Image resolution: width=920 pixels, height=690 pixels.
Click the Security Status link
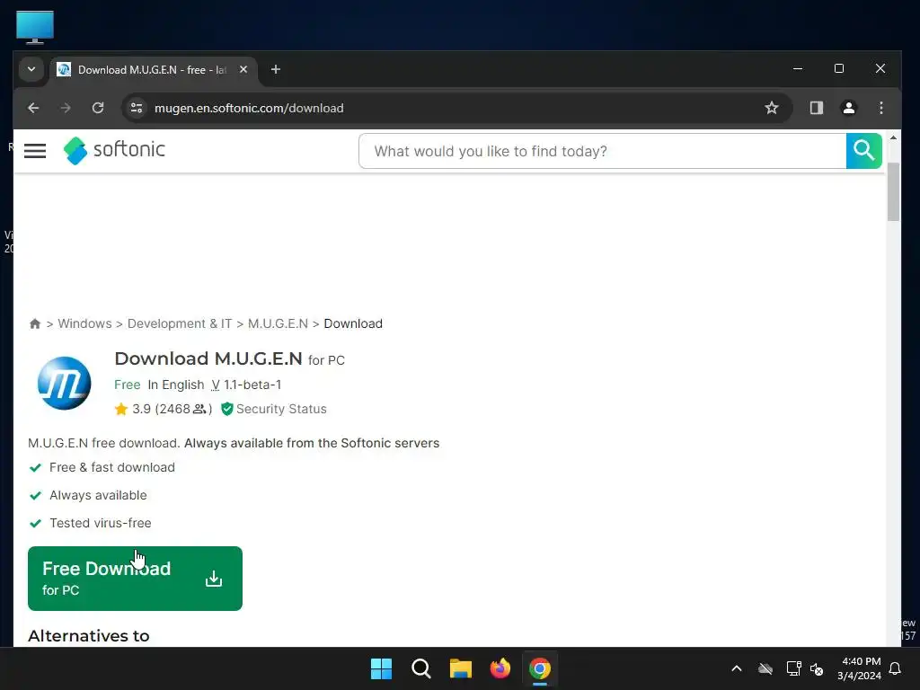point(281,409)
